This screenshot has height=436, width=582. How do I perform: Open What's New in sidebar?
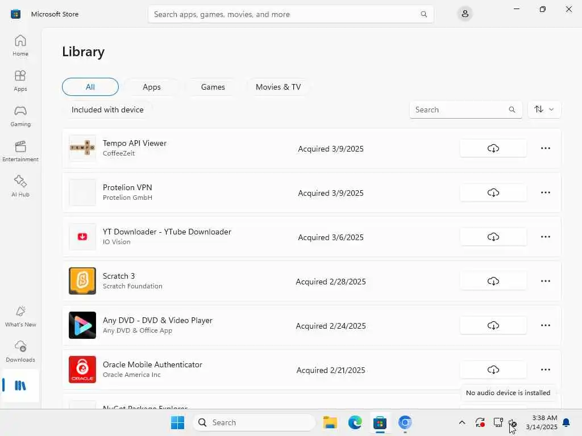(20, 317)
